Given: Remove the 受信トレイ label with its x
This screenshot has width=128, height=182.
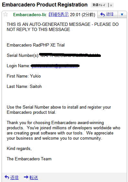Looking at the screenshot, I should [x=111, y=5].
